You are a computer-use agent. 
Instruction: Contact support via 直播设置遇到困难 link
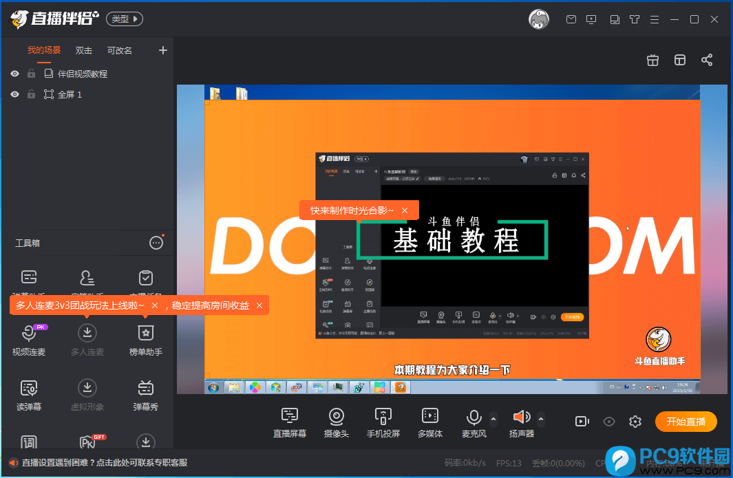(x=105, y=463)
